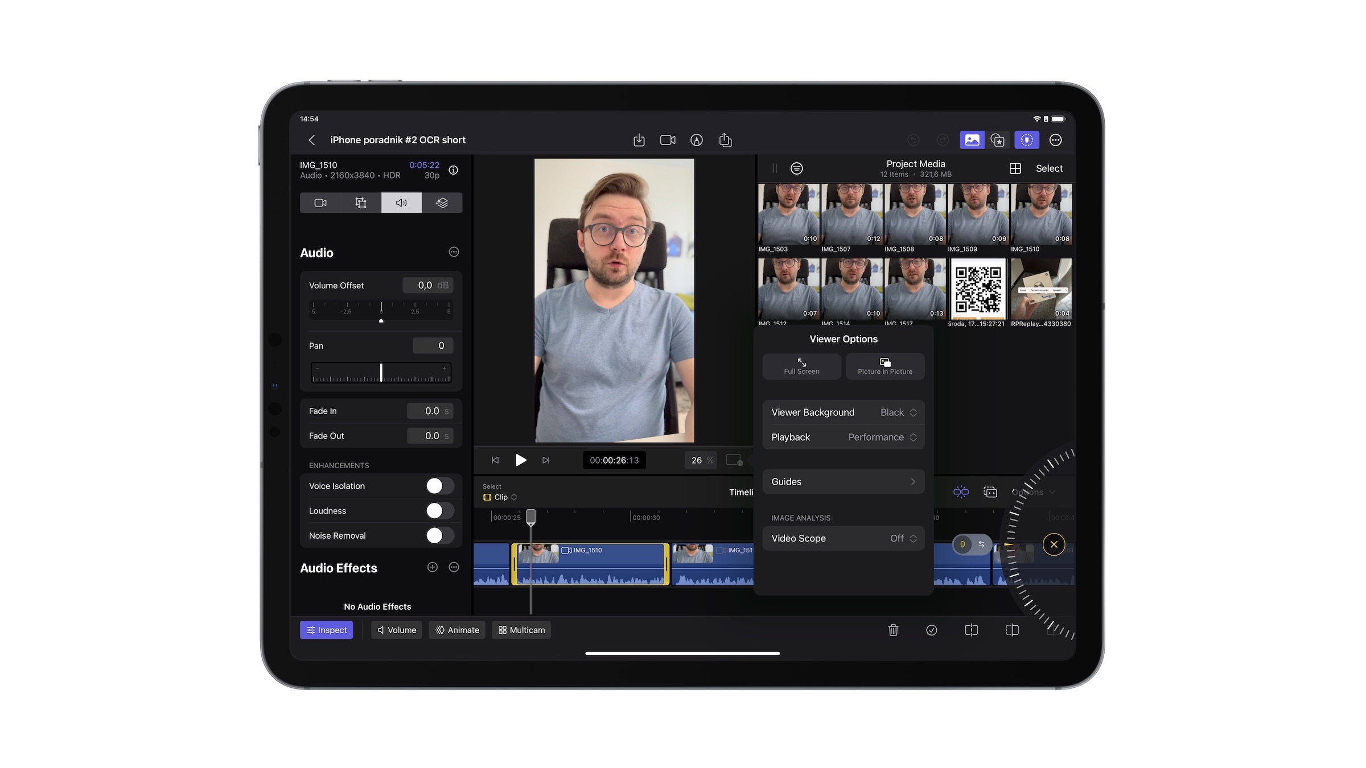Open the Live Drawing pen icon
The image size is (1366, 768).
(x=697, y=140)
